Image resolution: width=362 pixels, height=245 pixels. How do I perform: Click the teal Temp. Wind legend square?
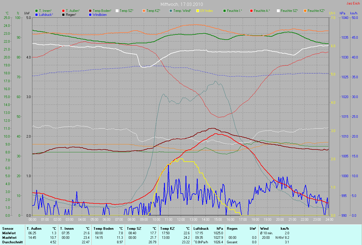click(x=171, y=11)
